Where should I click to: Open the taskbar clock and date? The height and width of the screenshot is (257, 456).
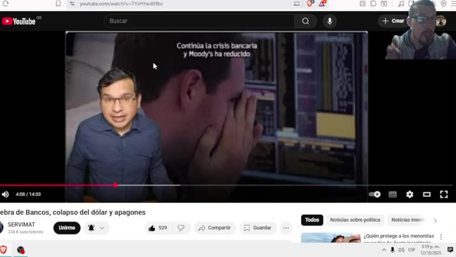tap(431, 250)
